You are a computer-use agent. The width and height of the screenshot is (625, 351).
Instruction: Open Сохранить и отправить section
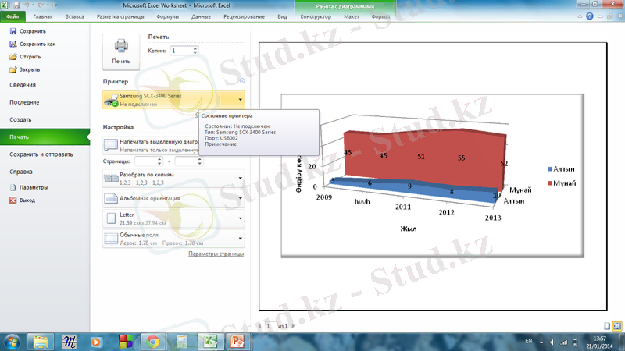[x=41, y=154]
